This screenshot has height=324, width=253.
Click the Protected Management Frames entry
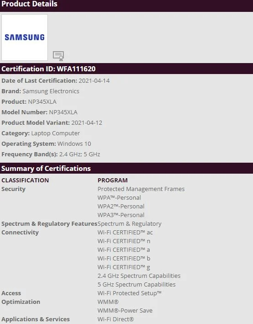click(x=141, y=189)
